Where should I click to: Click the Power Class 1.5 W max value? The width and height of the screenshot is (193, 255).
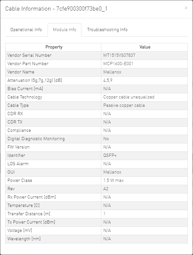113,181
